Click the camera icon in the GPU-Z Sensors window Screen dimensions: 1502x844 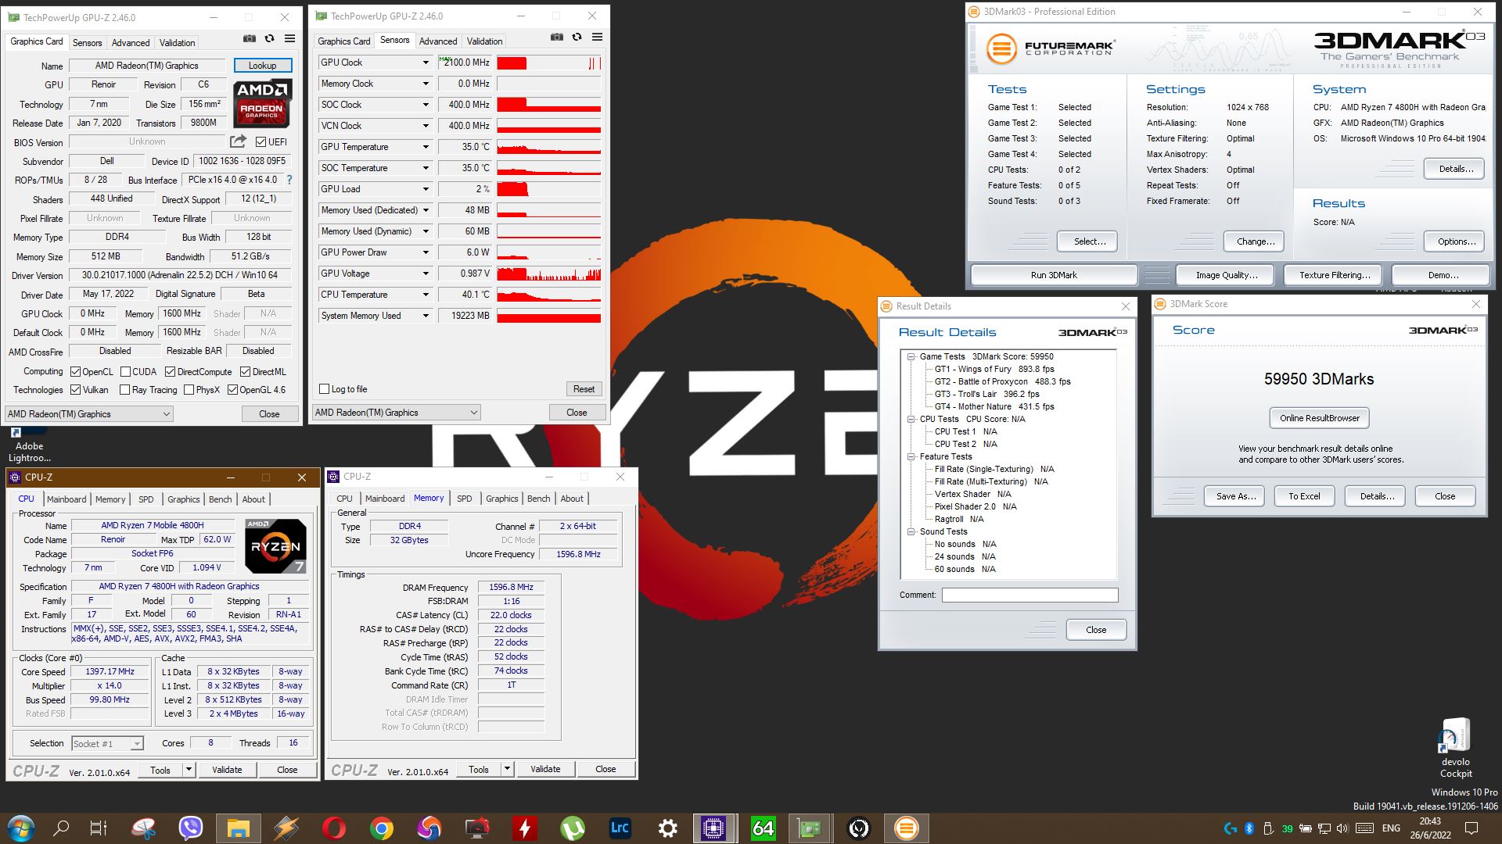[x=557, y=37]
